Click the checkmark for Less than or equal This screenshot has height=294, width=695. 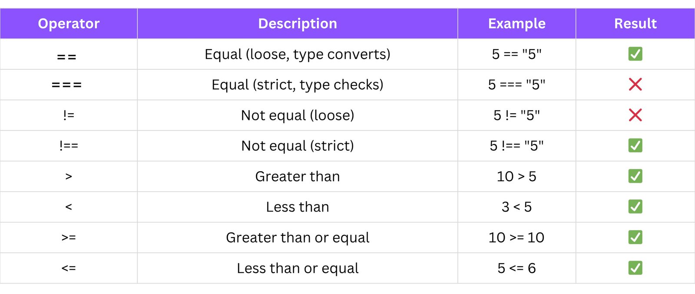click(x=635, y=268)
